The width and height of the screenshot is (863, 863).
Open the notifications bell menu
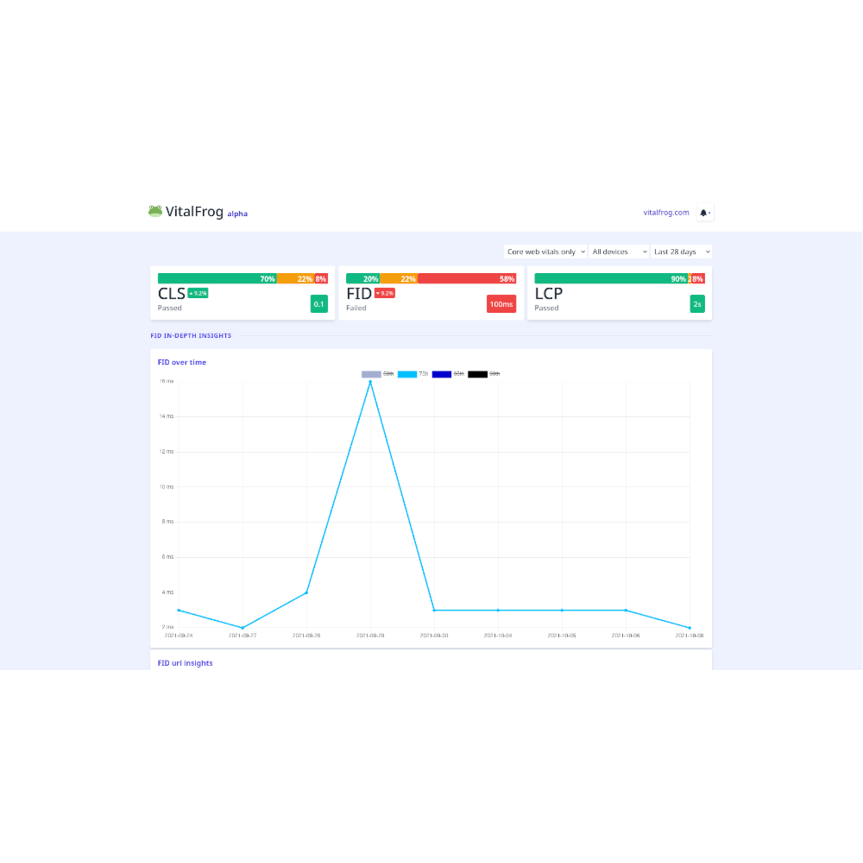click(x=705, y=212)
